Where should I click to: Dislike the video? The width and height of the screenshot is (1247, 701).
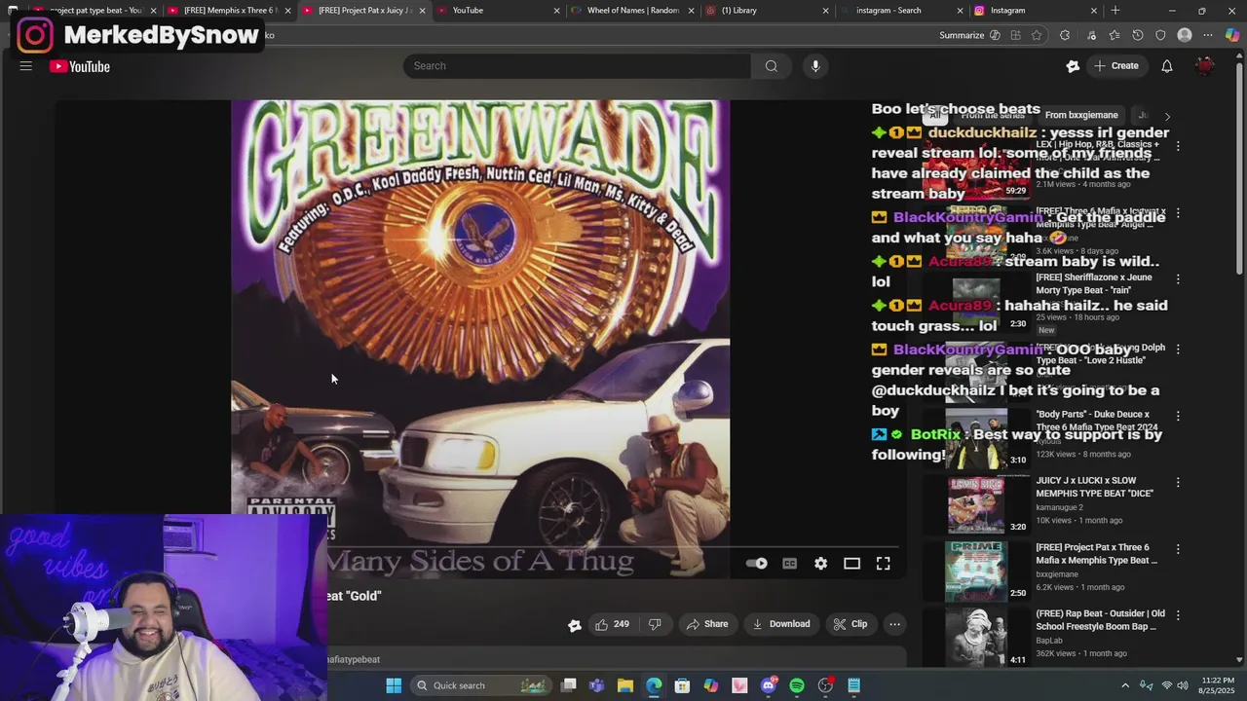(655, 624)
